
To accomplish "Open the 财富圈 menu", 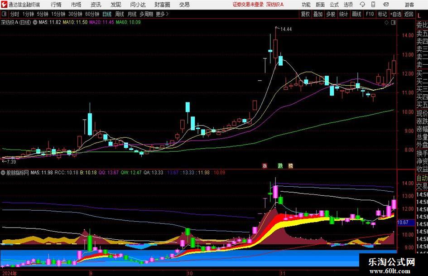I will [162, 5].
